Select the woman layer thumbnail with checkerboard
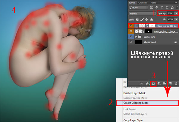This screenshot has height=122, width=179. (x=138, y=31)
